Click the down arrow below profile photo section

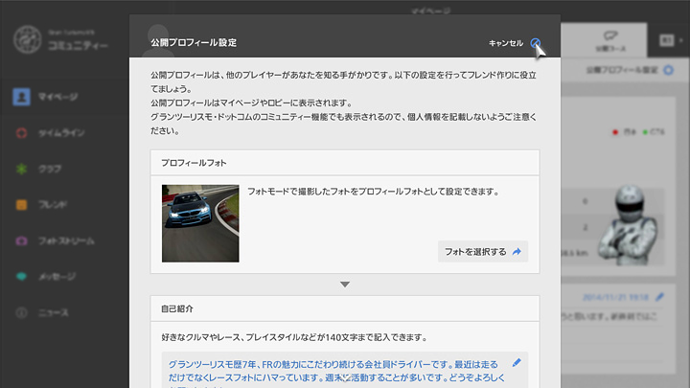click(x=345, y=285)
